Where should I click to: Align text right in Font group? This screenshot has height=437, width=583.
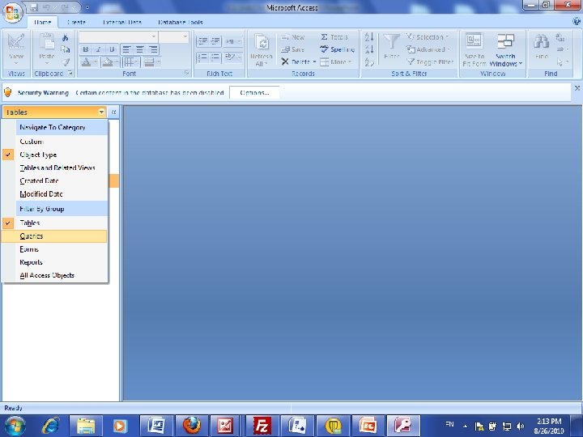coord(153,49)
